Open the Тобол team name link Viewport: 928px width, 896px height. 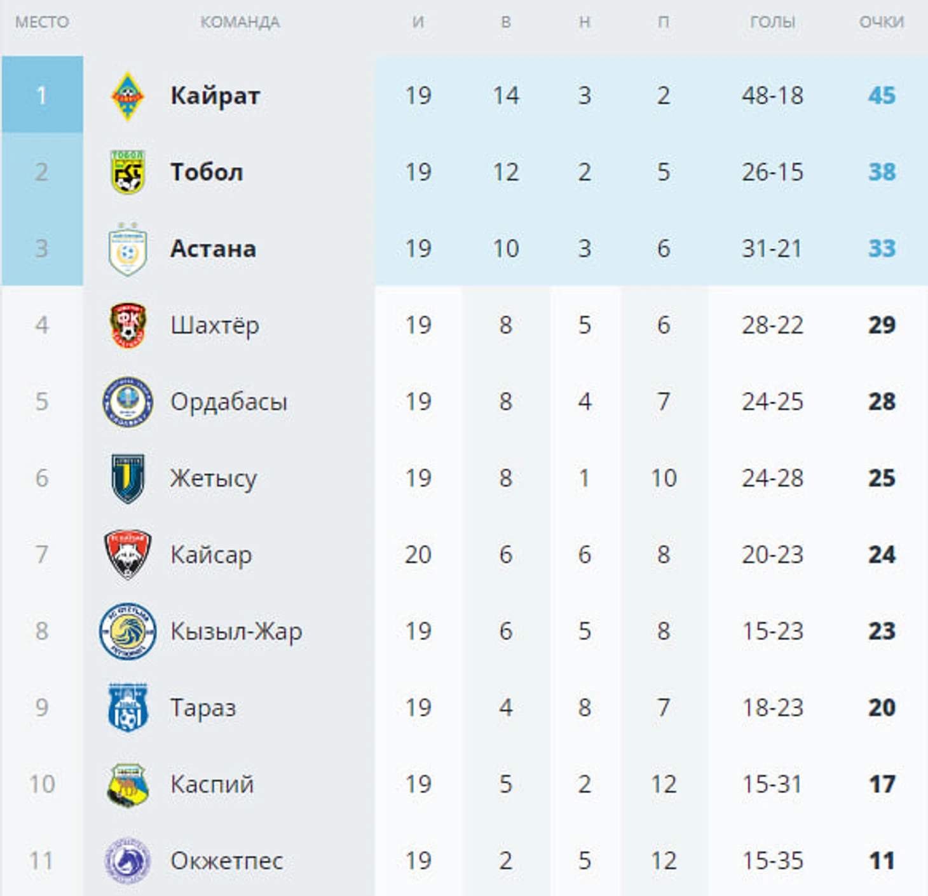207,172
